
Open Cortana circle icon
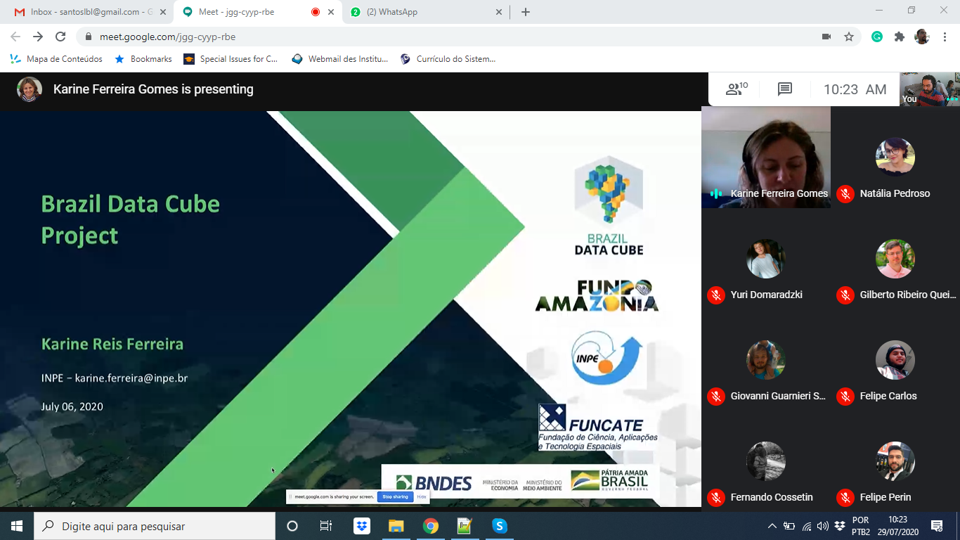(x=292, y=526)
